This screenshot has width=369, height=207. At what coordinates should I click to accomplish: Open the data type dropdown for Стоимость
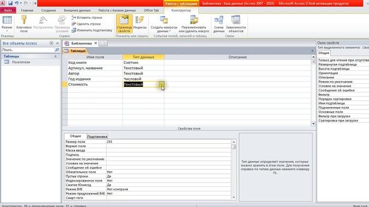(162, 85)
